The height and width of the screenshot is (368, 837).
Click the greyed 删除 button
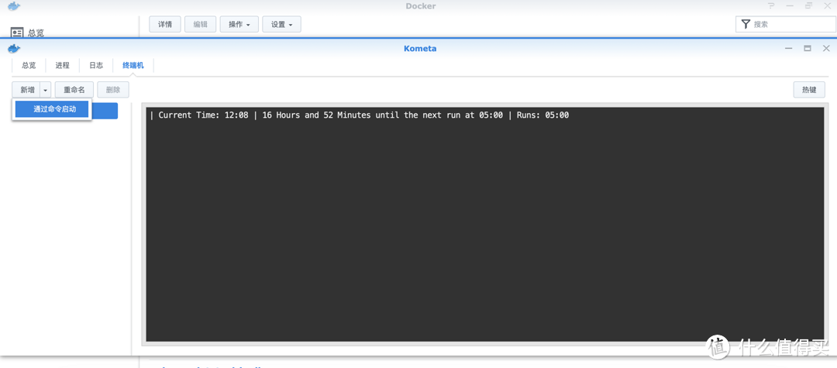pos(113,90)
